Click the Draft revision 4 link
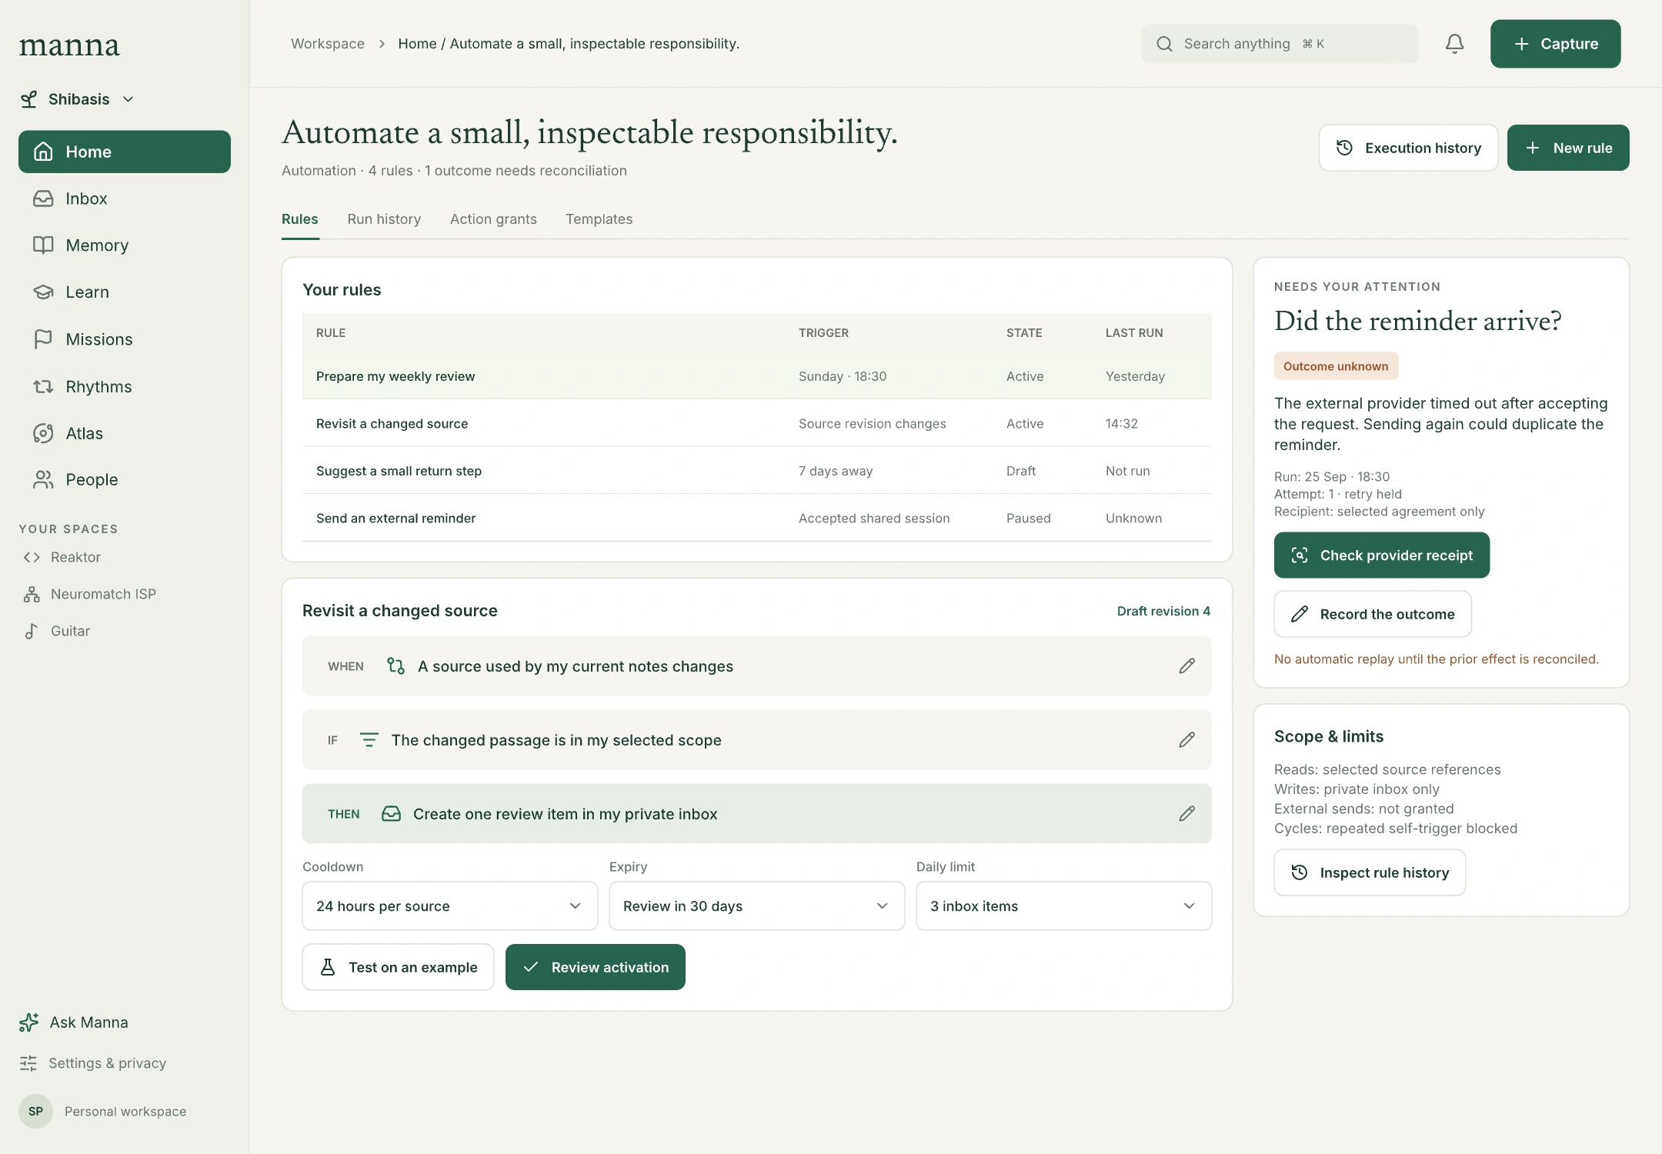 (1163, 611)
